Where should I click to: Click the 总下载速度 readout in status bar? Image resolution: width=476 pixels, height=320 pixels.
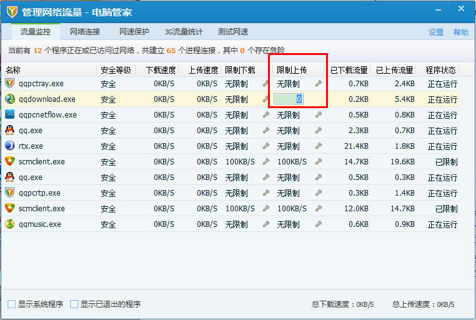(x=343, y=304)
